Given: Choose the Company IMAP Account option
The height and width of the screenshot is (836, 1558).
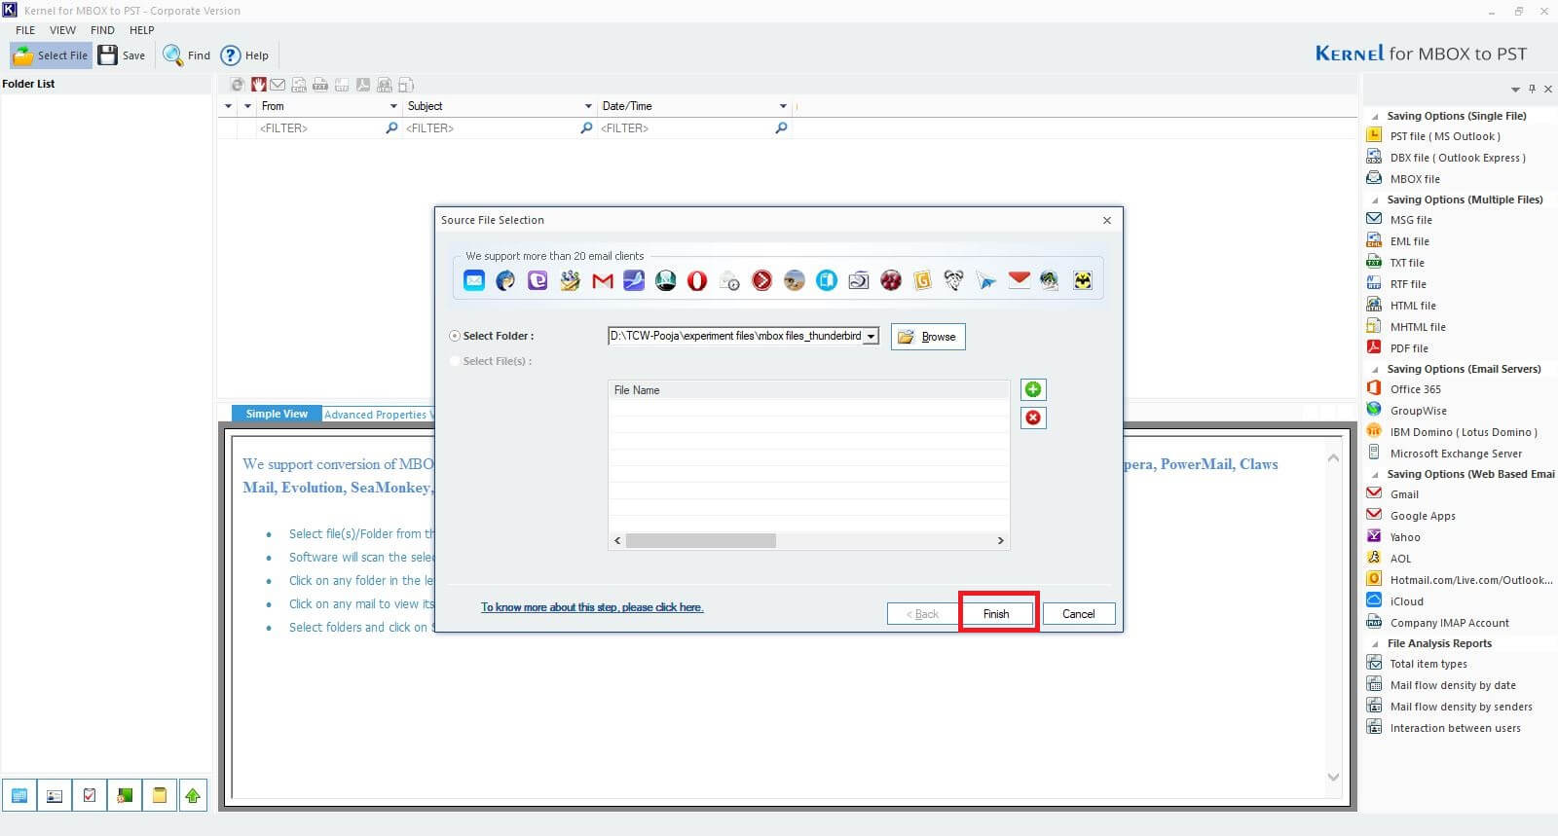Looking at the screenshot, I should pyautogui.click(x=1437, y=623).
